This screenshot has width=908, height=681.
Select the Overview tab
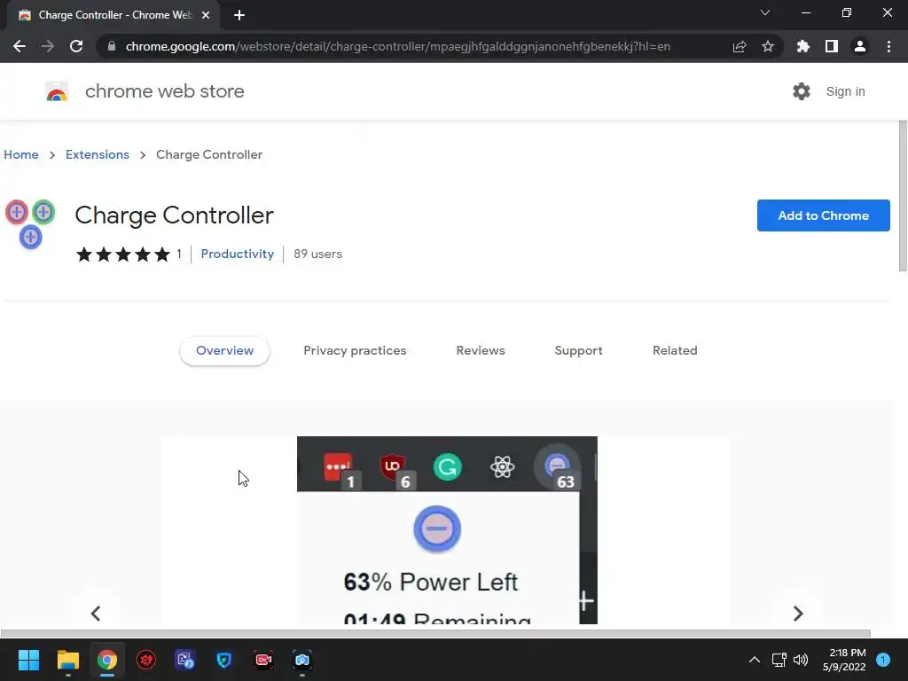[224, 351]
